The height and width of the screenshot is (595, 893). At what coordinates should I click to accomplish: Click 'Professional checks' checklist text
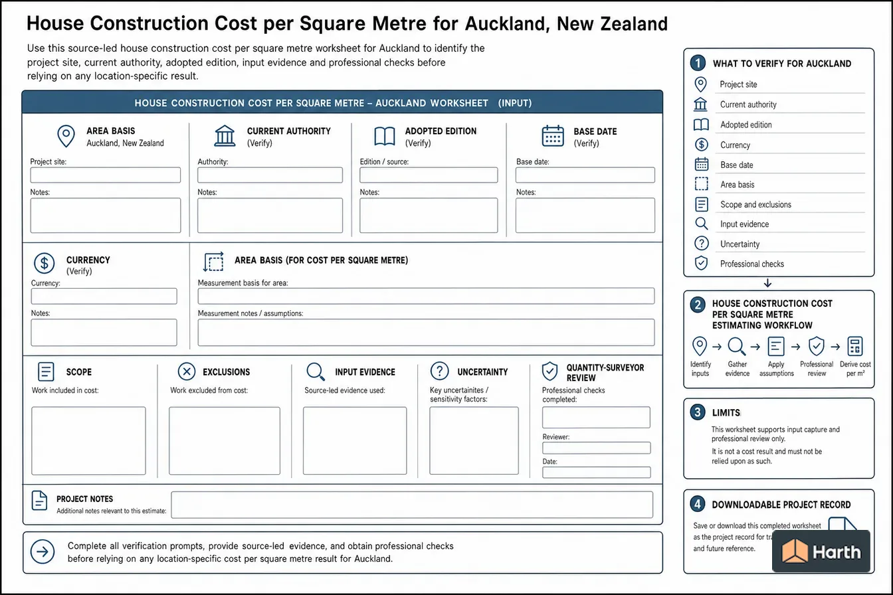(x=752, y=264)
